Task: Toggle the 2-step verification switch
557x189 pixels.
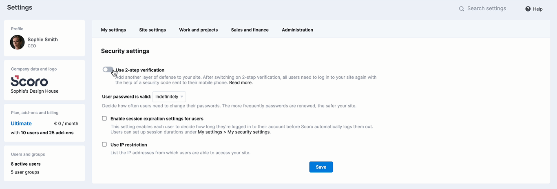Action: 108,70
